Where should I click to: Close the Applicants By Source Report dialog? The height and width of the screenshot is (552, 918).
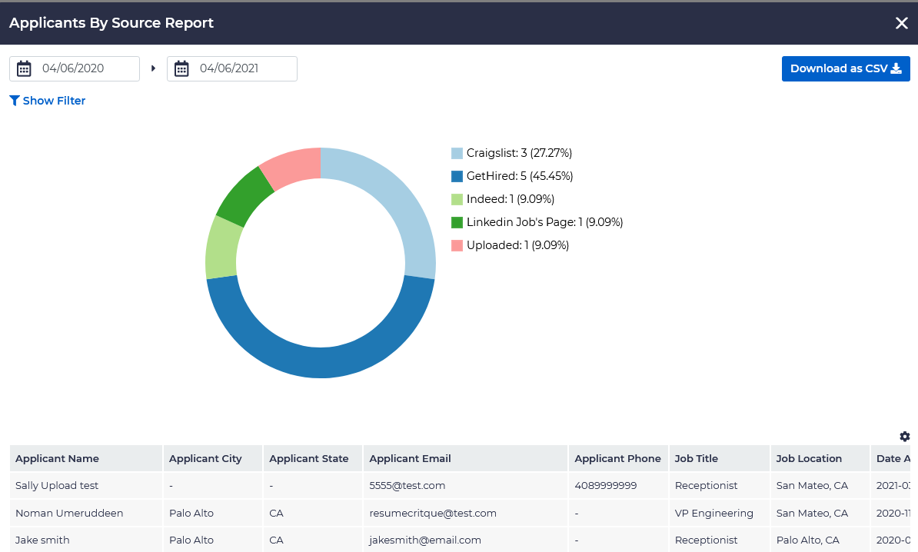[901, 23]
